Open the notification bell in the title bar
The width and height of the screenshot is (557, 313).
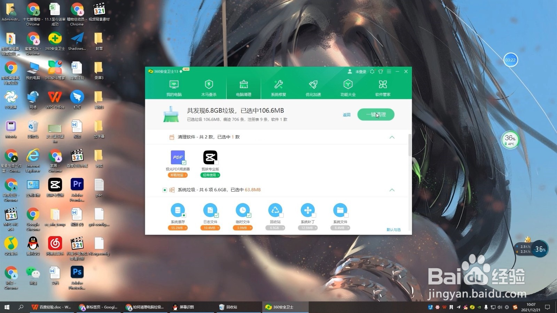pyautogui.click(x=372, y=72)
